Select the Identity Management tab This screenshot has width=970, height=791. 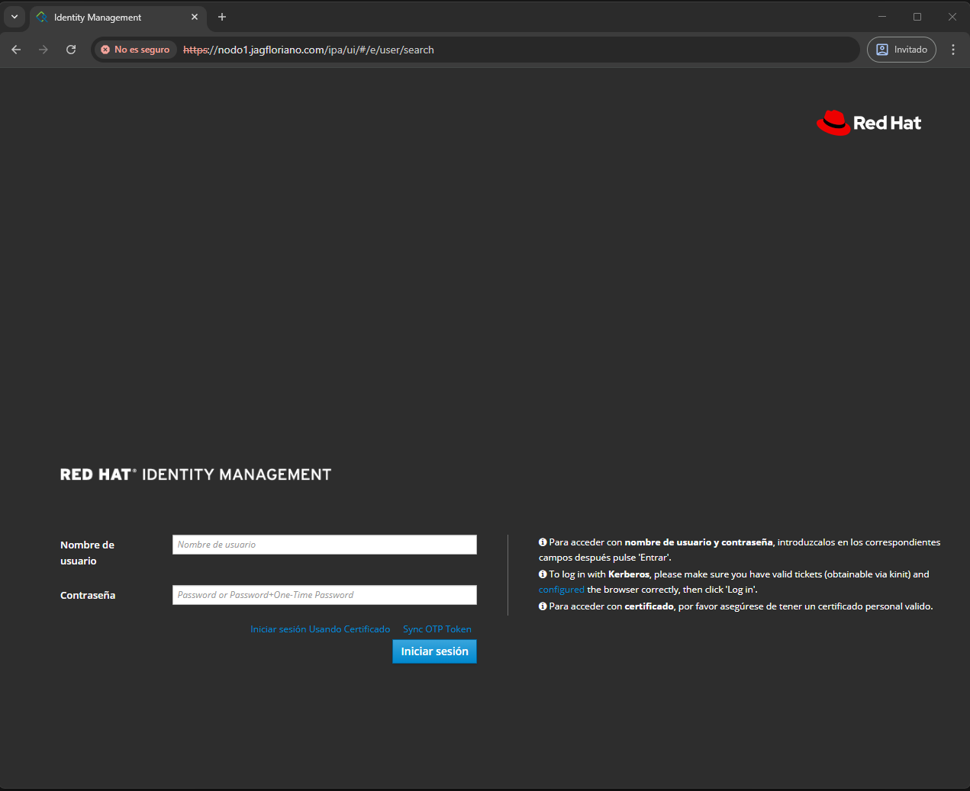pos(107,17)
